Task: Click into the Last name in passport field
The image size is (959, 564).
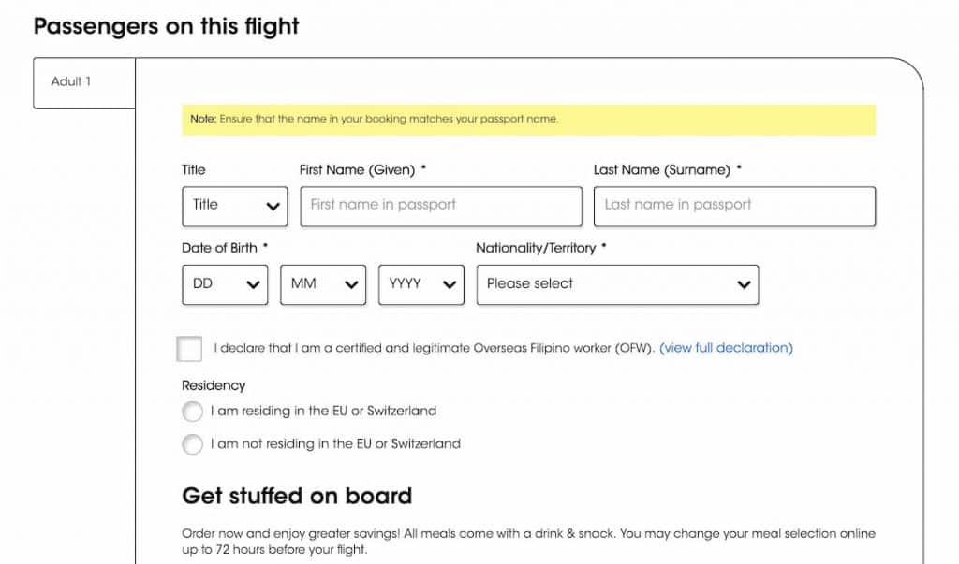Action: (x=734, y=206)
